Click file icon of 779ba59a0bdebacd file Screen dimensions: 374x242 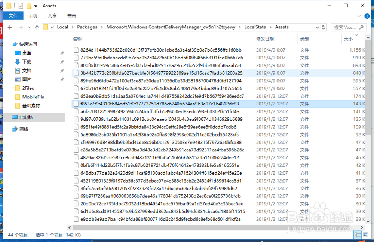coord(76,58)
